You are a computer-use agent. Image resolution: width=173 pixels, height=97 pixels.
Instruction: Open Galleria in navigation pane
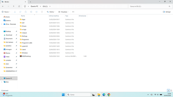(x=7, y=21)
